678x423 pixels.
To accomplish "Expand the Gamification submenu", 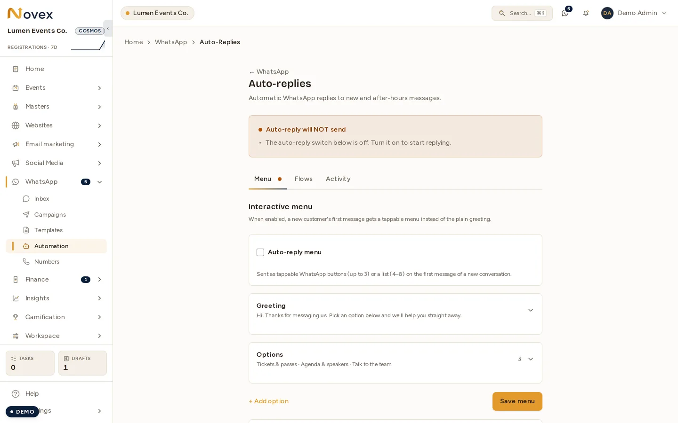I will 99,317.
